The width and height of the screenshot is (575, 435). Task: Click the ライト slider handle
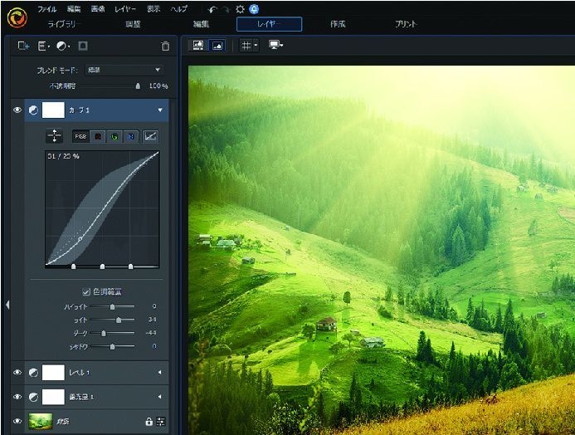click(119, 319)
